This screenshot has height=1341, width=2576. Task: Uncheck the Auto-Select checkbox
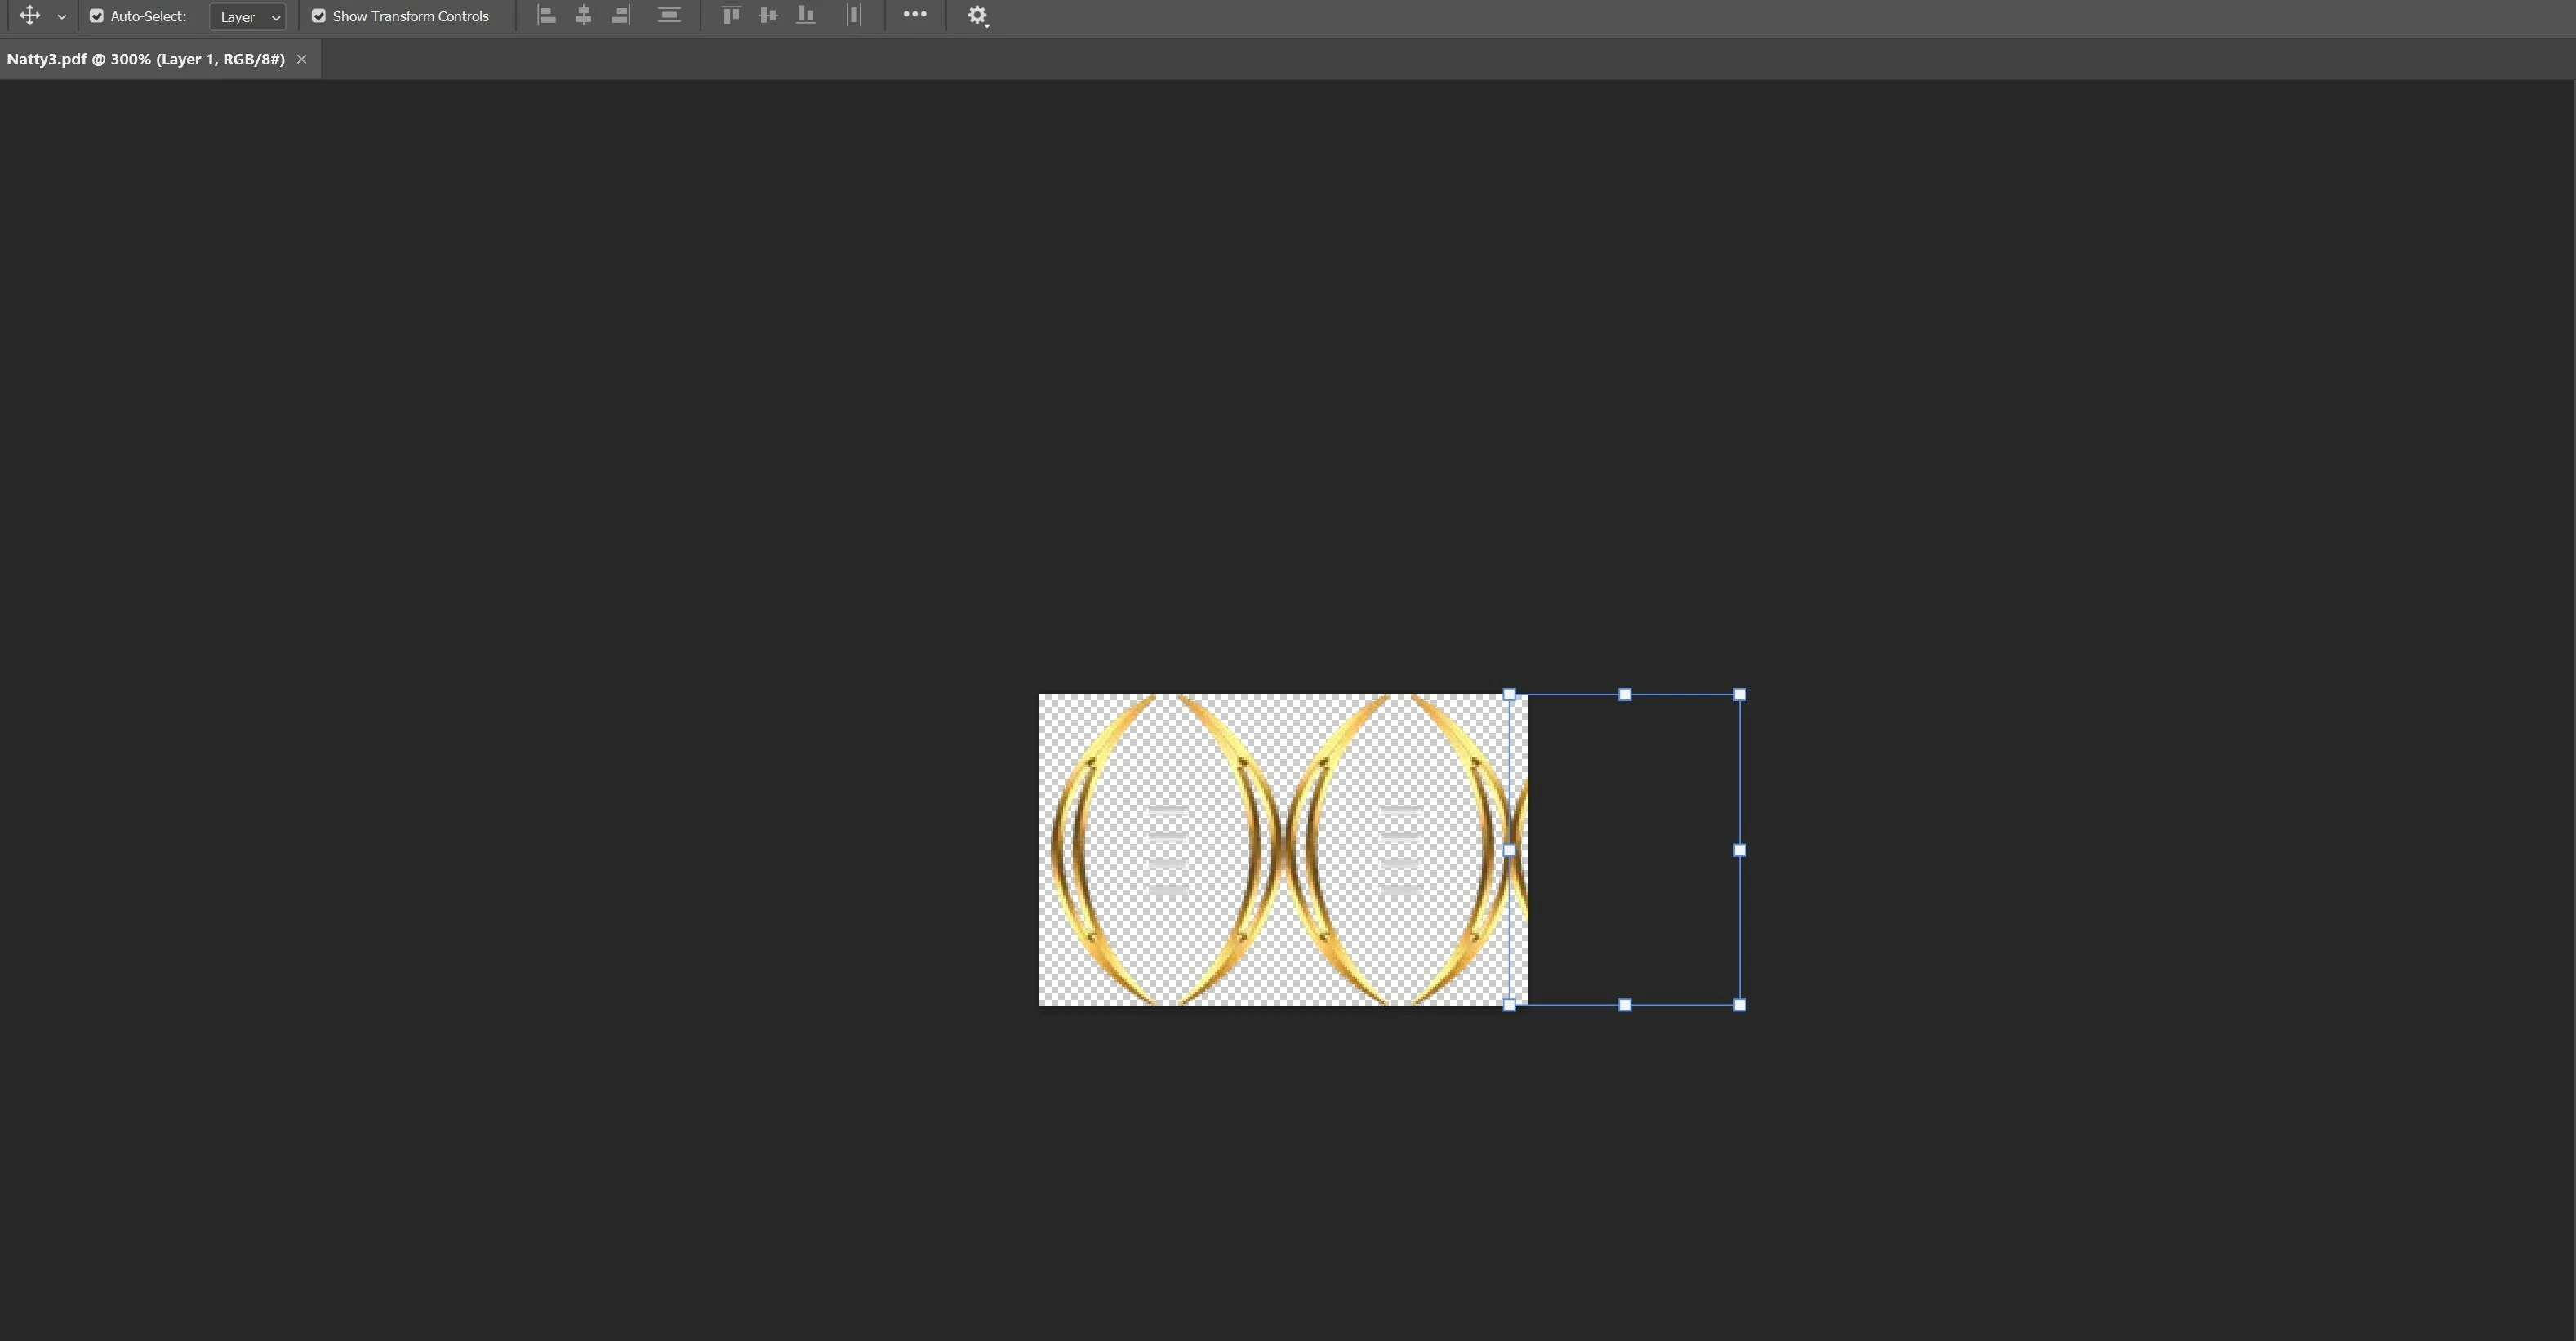click(97, 16)
